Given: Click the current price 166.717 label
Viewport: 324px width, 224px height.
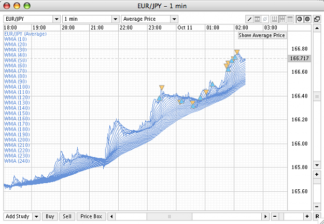Looking at the screenshot, I should (x=300, y=59).
